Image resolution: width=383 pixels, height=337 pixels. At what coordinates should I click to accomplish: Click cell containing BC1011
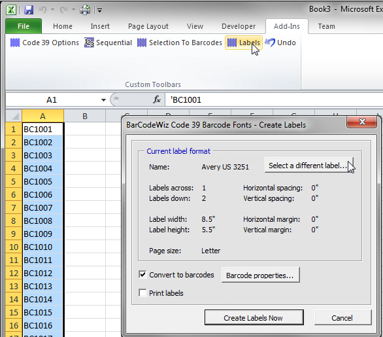pos(42,260)
